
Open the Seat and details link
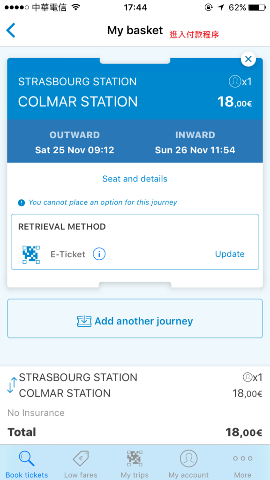pyautogui.click(x=135, y=179)
